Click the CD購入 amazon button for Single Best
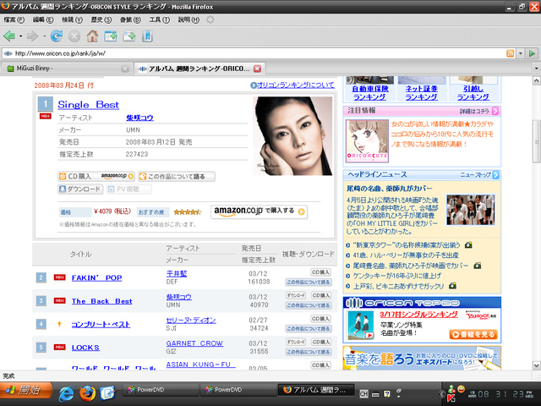Screen dimensions: 541x406 click(x=96, y=177)
